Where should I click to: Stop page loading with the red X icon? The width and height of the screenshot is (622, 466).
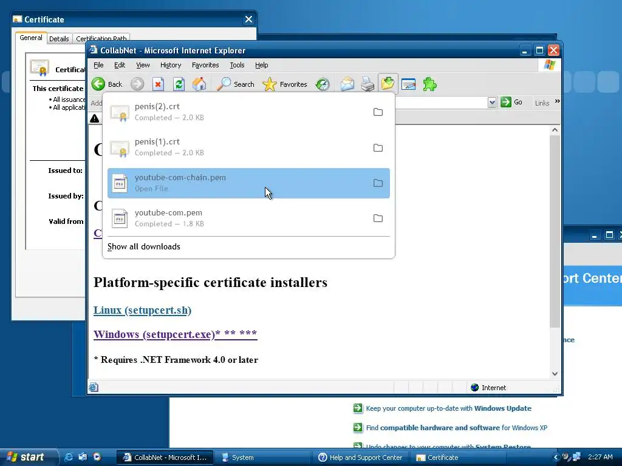pos(158,84)
